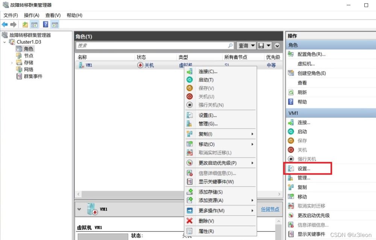The height and width of the screenshot is (240, 376).
Task: Open the 移动(O) submenu in context menu
Action: click(x=207, y=144)
